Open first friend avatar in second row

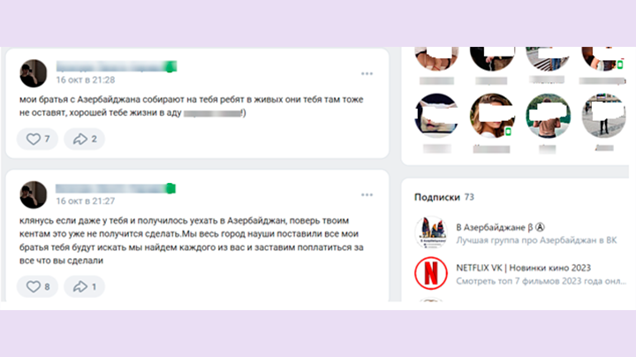(436, 116)
